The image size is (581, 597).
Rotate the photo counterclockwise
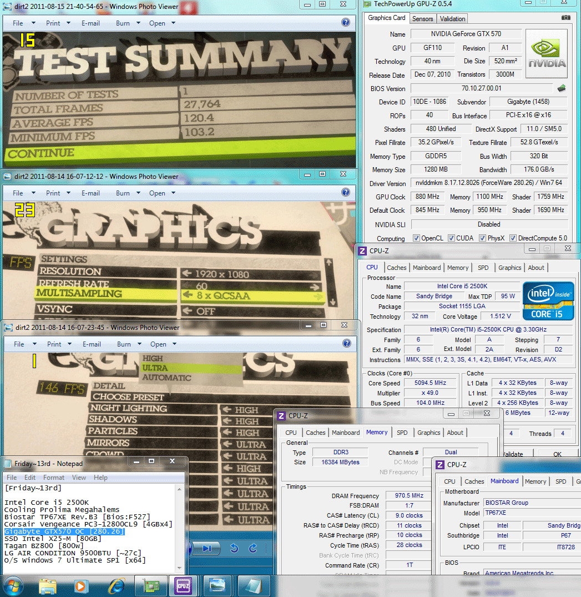coord(234,548)
